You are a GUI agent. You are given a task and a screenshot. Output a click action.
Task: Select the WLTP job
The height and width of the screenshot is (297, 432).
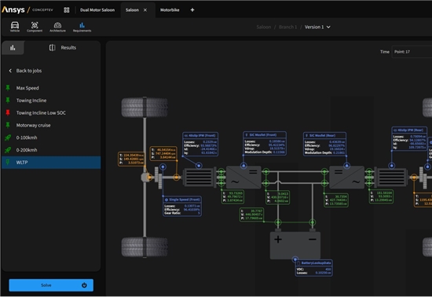pyautogui.click(x=51, y=163)
